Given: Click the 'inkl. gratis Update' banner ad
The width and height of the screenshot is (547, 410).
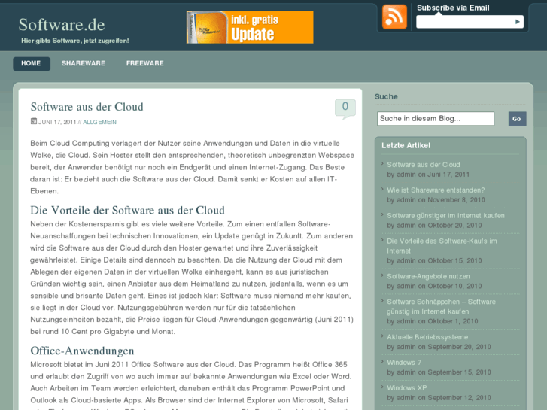Looking at the screenshot, I should pos(250,27).
